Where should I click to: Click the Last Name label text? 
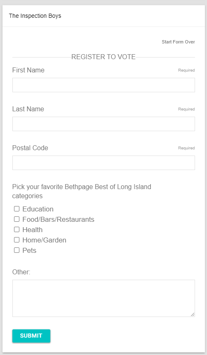click(28, 109)
